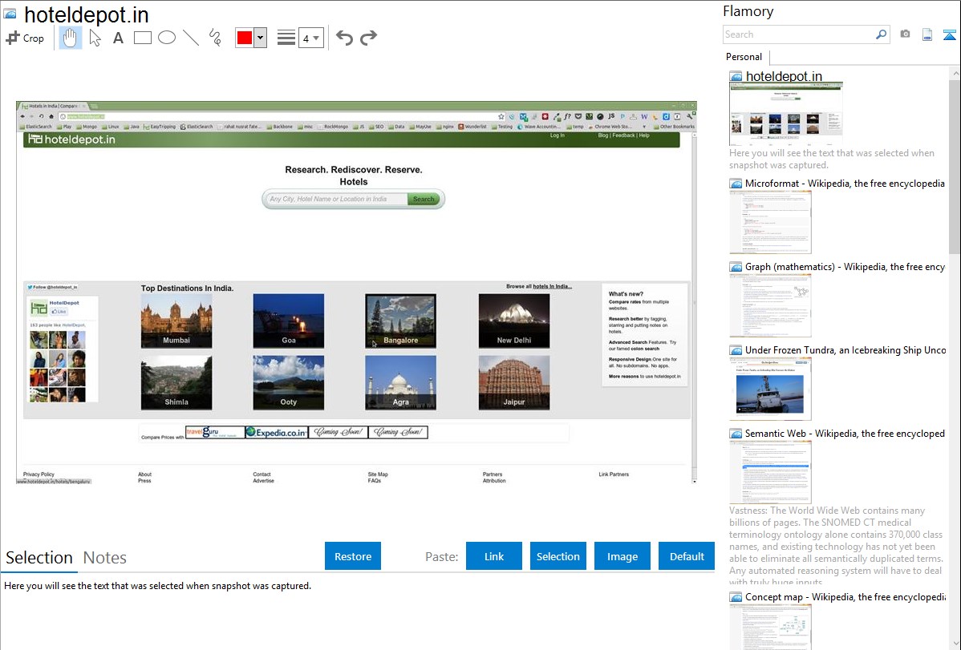Click the green Search button in snapshot

[424, 199]
